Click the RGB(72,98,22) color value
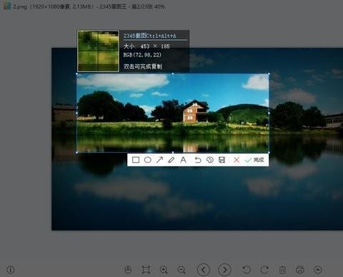This screenshot has width=343, height=277. [142, 55]
